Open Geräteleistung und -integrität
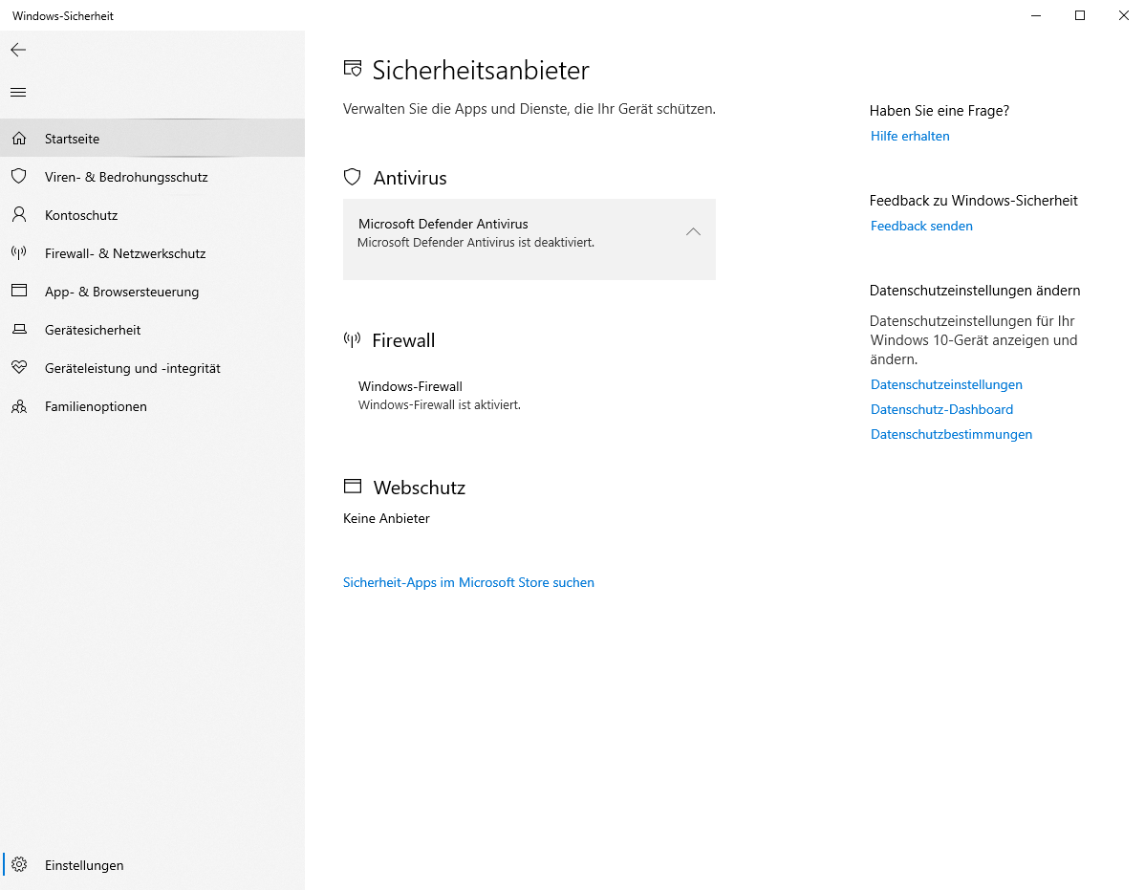This screenshot has width=1145, height=890. 153,368
